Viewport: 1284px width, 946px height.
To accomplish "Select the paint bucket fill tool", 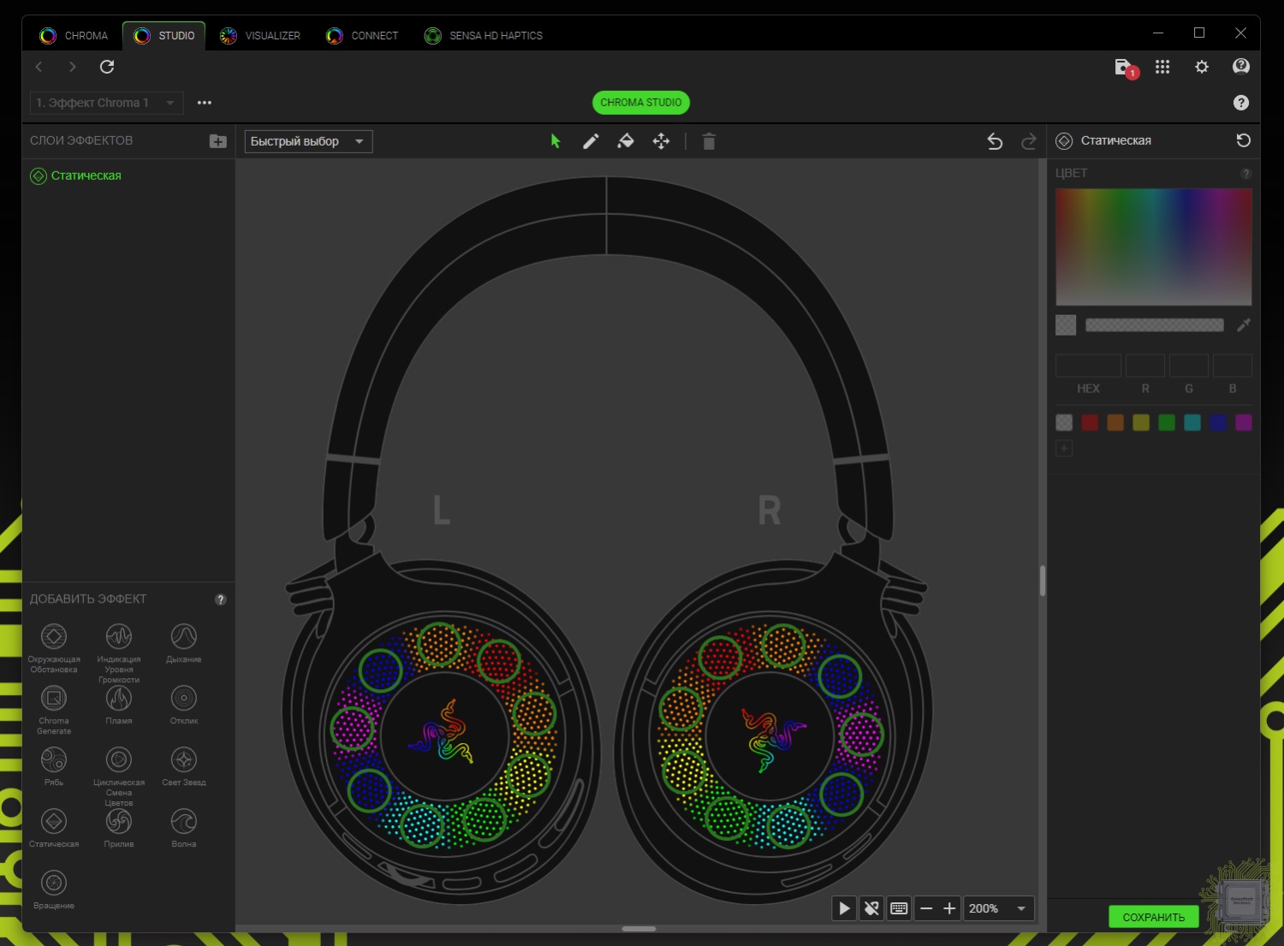I will [626, 141].
